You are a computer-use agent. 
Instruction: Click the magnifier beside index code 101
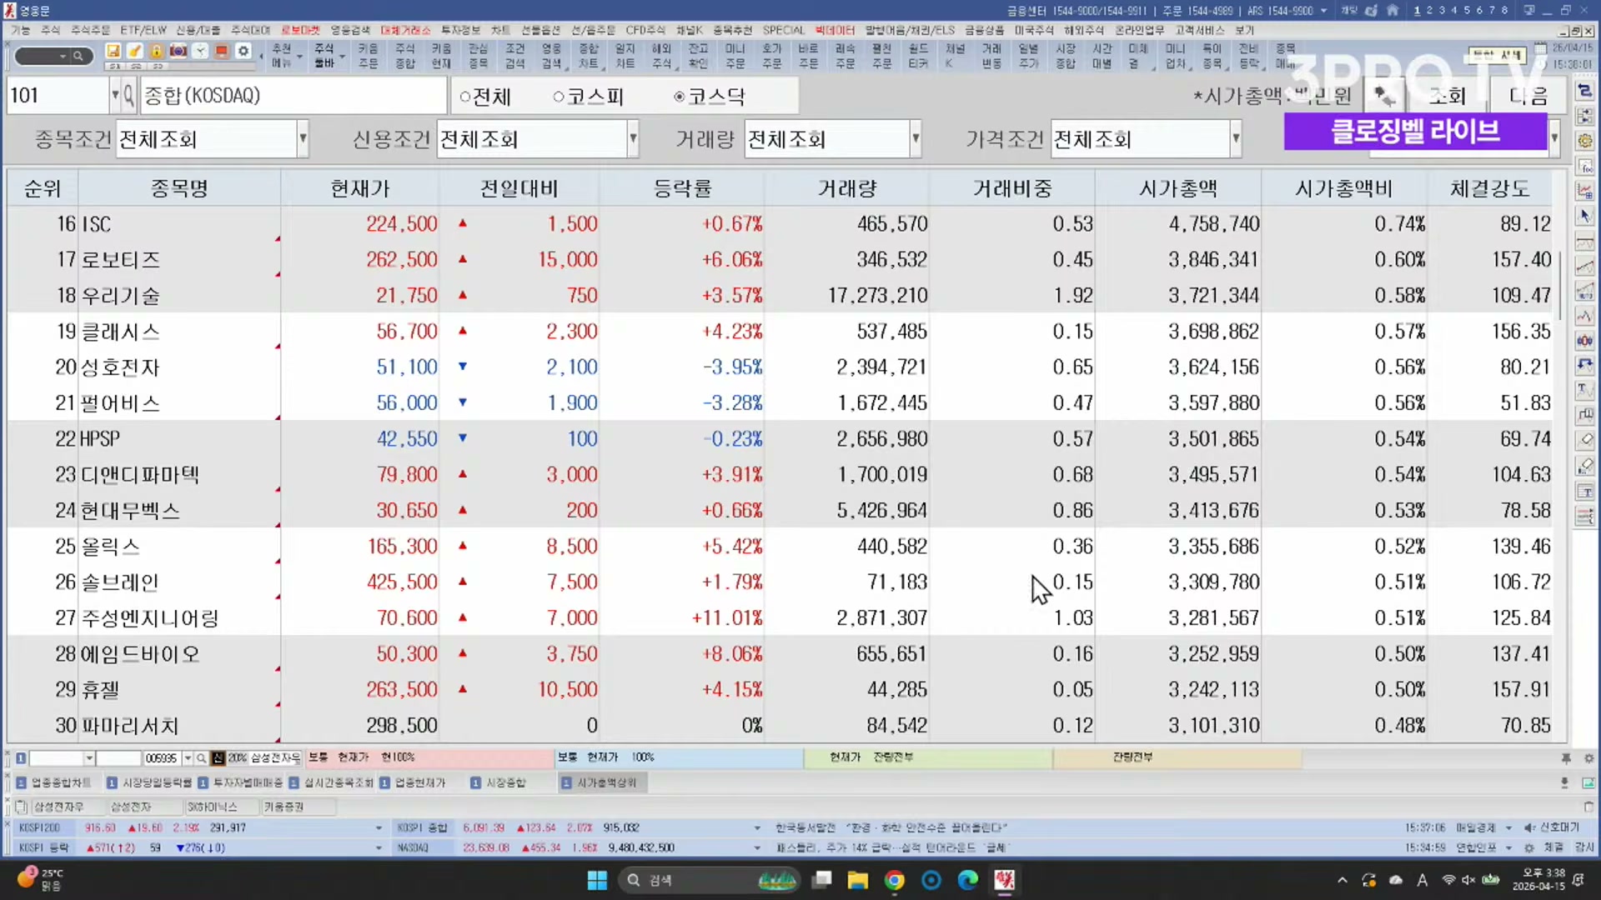pyautogui.click(x=128, y=96)
